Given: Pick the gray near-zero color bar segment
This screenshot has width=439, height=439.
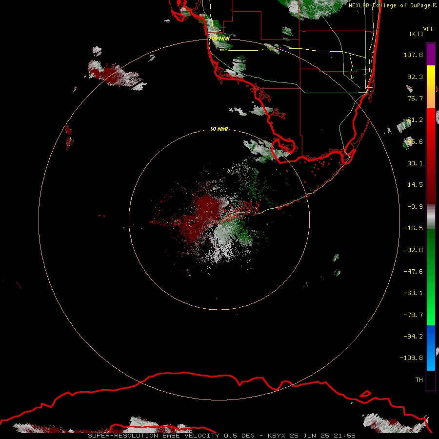Looking at the screenshot, I should pos(431,217).
